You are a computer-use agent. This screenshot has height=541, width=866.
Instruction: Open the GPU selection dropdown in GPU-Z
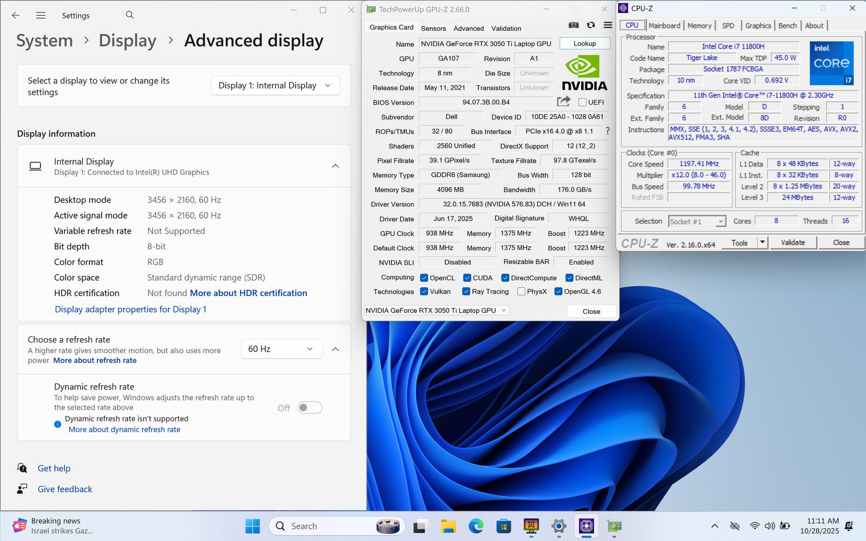point(436,311)
